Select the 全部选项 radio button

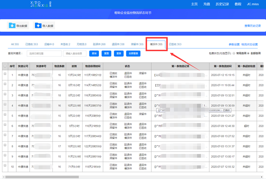[248, 54]
